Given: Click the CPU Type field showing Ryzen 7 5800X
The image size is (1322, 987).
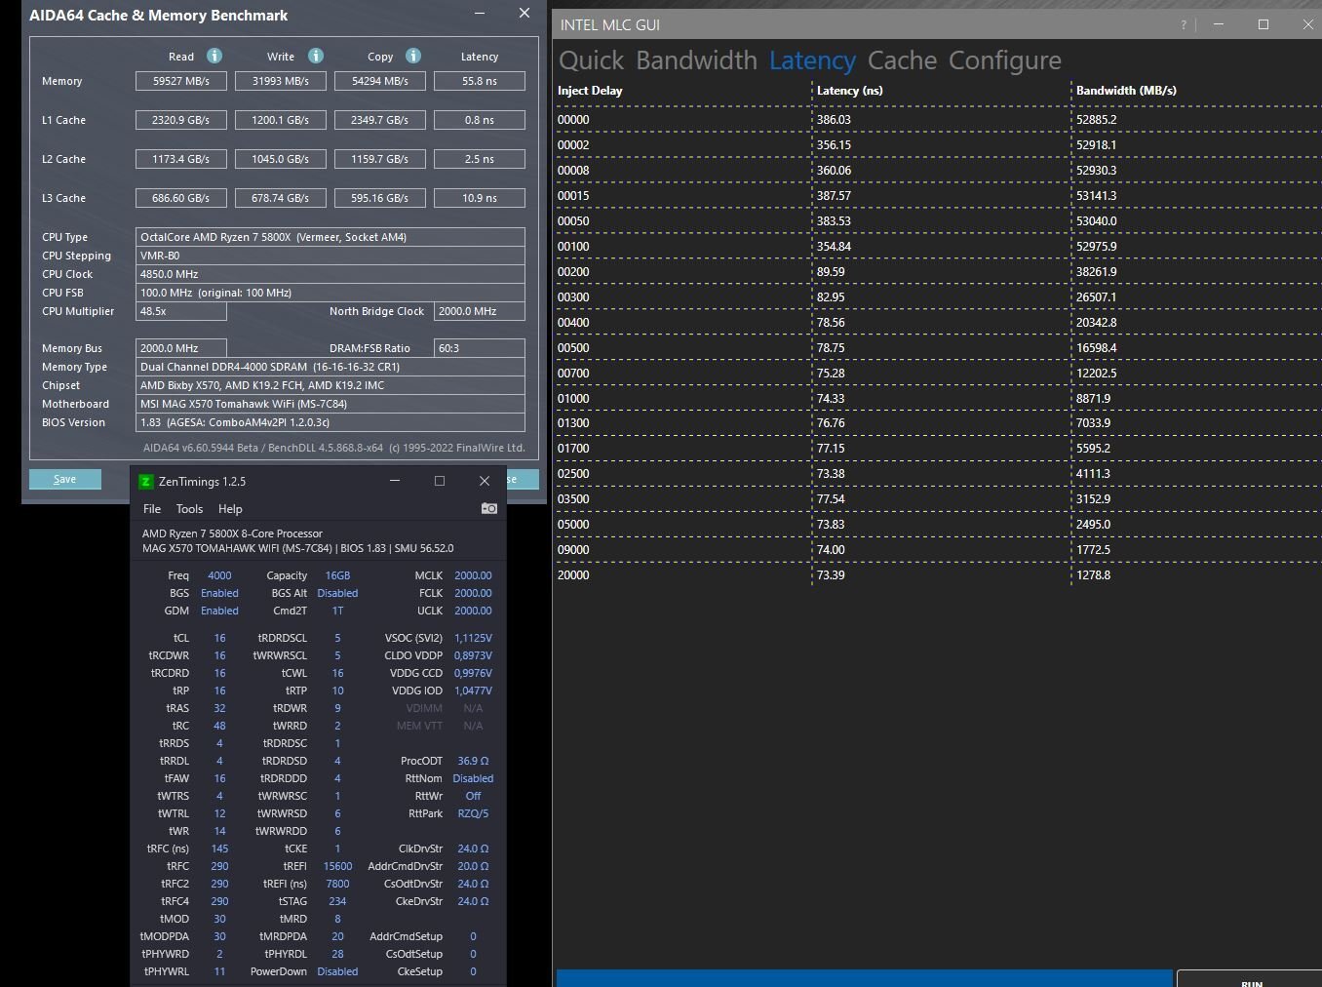Looking at the screenshot, I should [330, 237].
